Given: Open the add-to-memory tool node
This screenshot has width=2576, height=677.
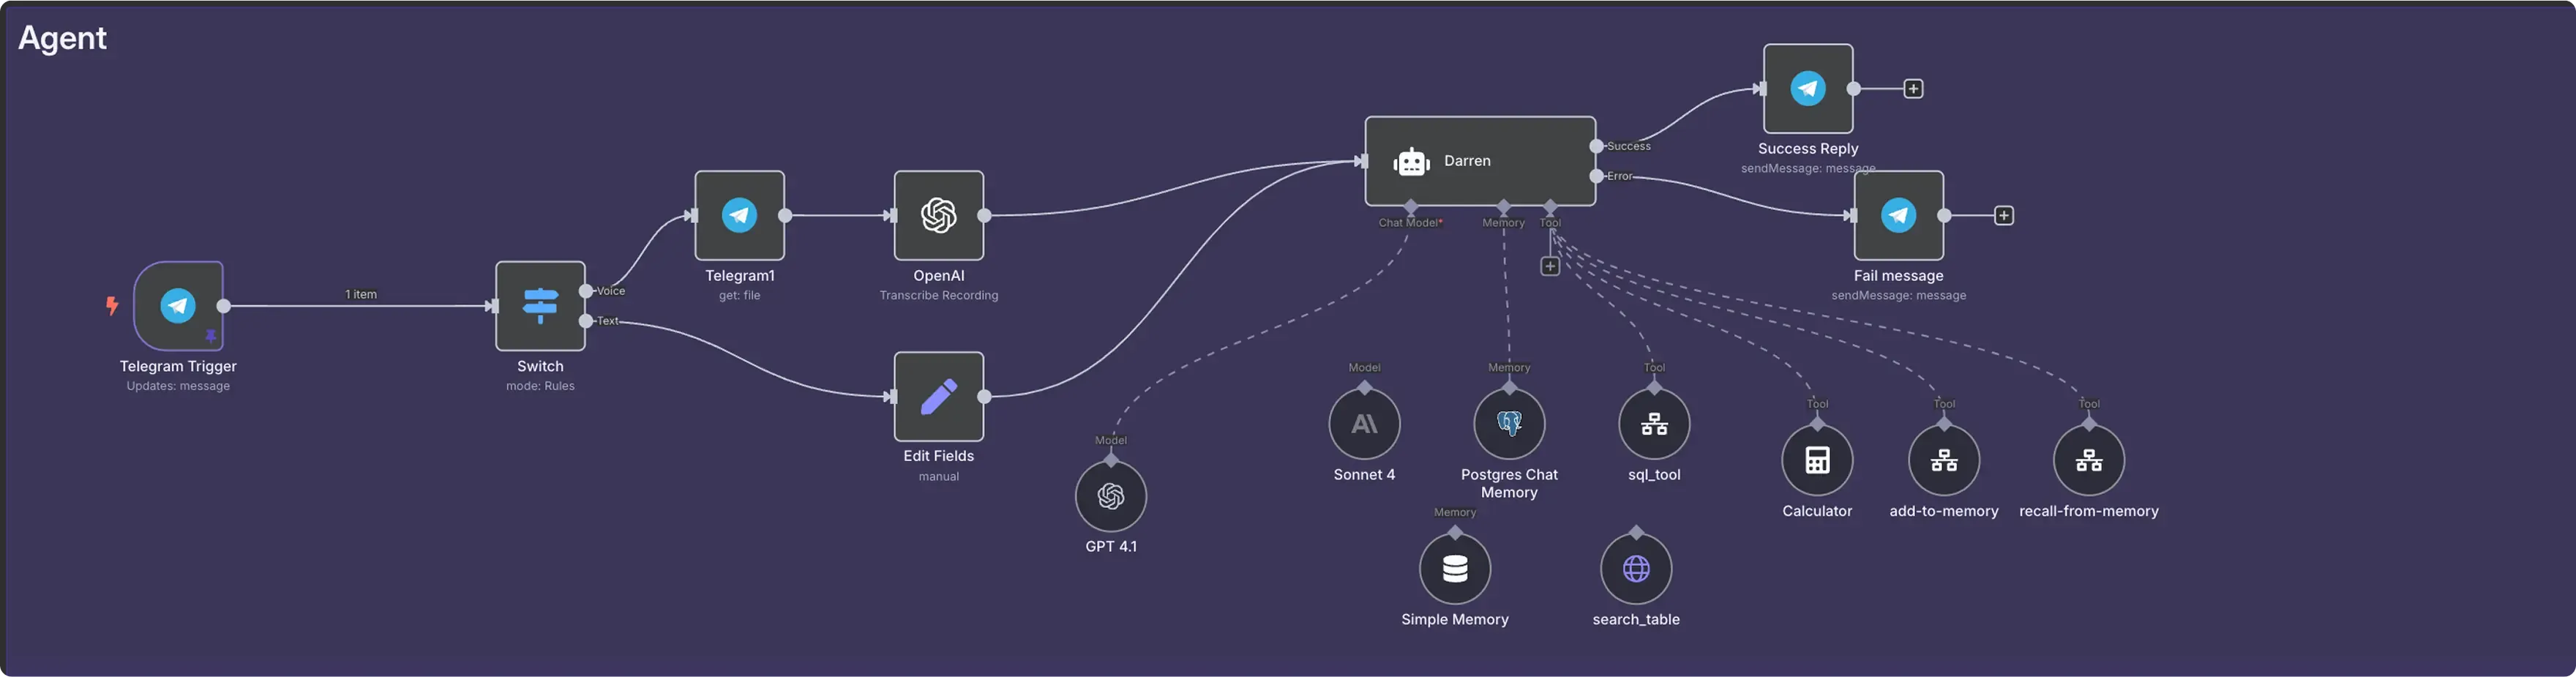Looking at the screenshot, I should (1943, 460).
